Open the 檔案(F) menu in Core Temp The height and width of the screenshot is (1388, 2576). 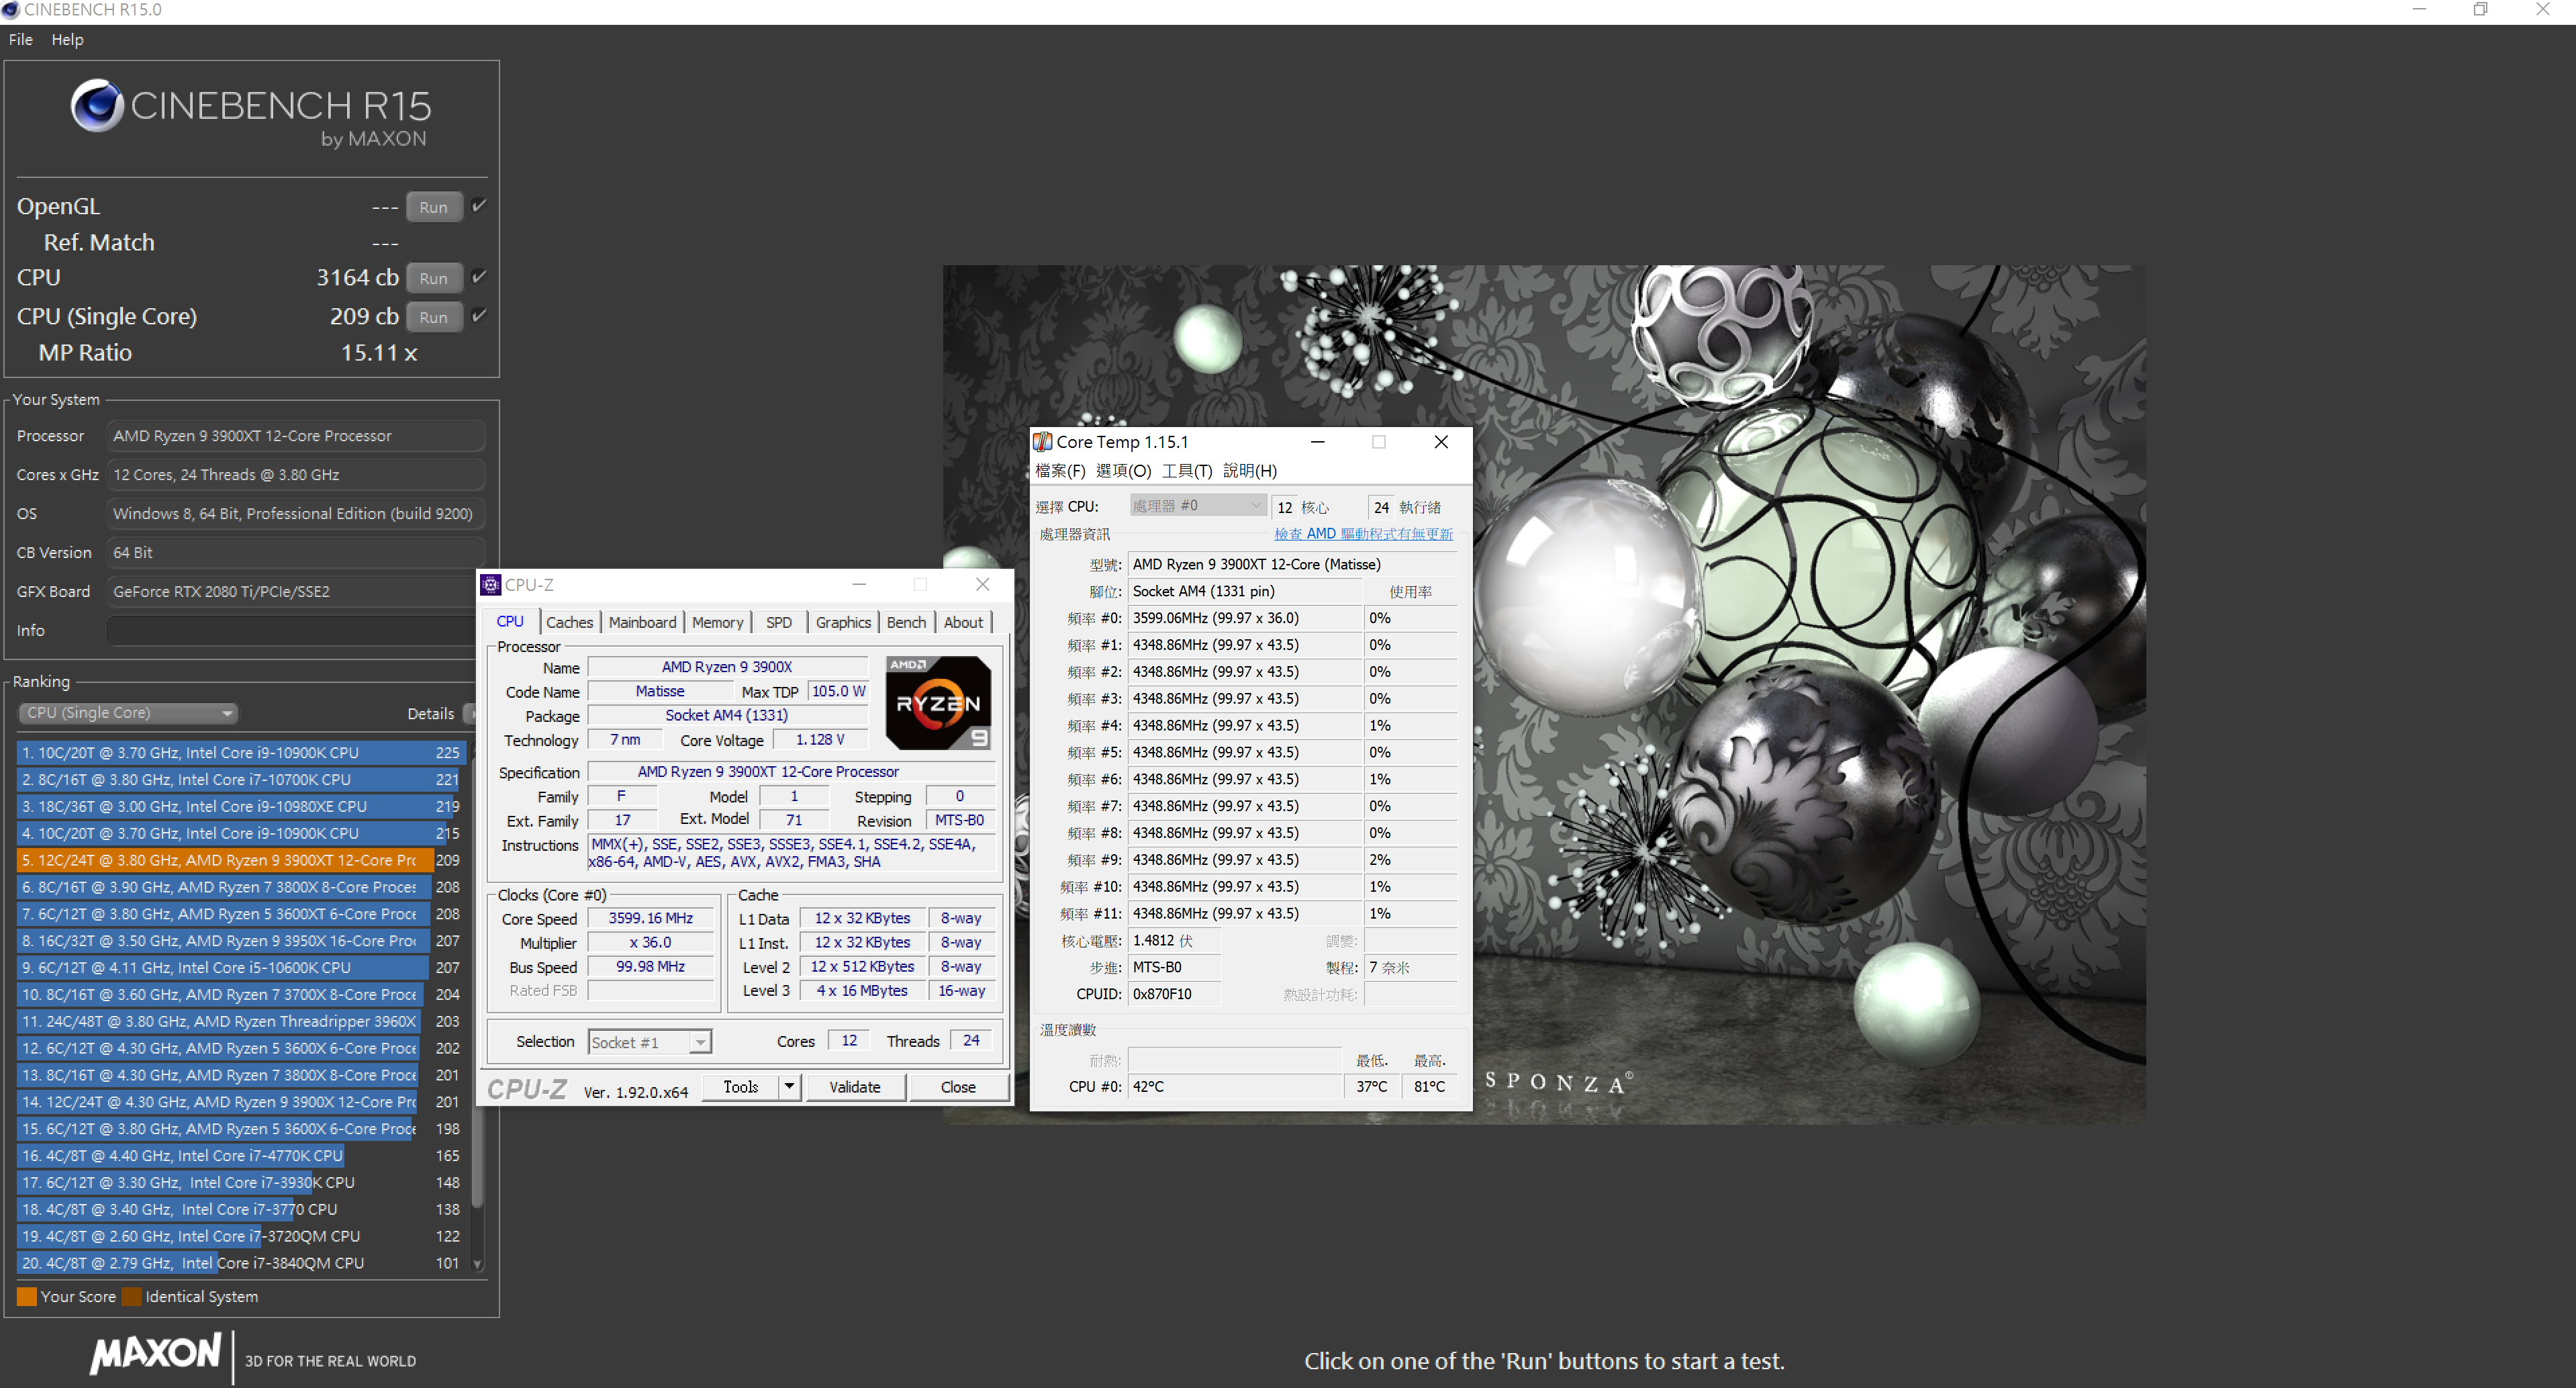point(1060,471)
